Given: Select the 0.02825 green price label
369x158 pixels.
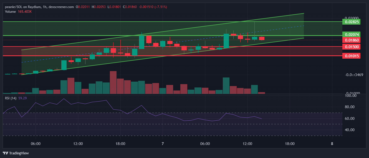Looking at the screenshot, I should pyautogui.click(x=352, y=22).
